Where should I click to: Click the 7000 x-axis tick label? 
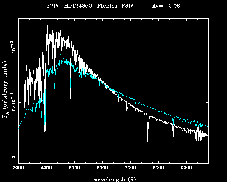130,169
